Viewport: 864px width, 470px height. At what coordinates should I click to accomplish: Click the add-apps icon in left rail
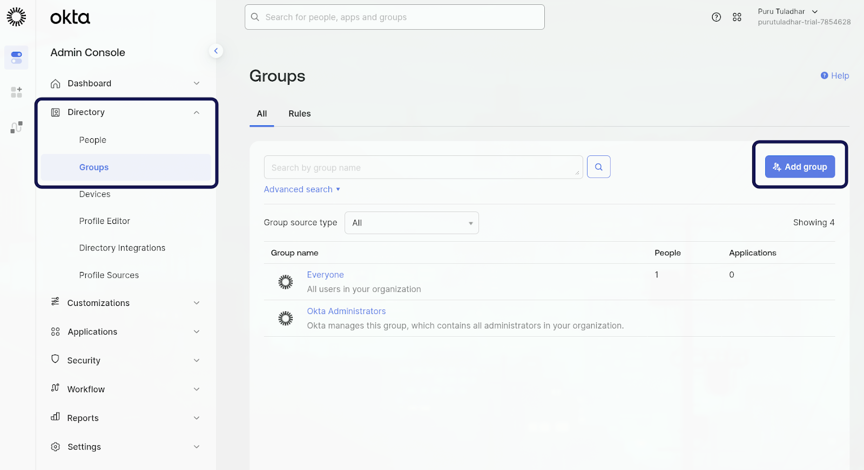pyautogui.click(x=16, y=92)
